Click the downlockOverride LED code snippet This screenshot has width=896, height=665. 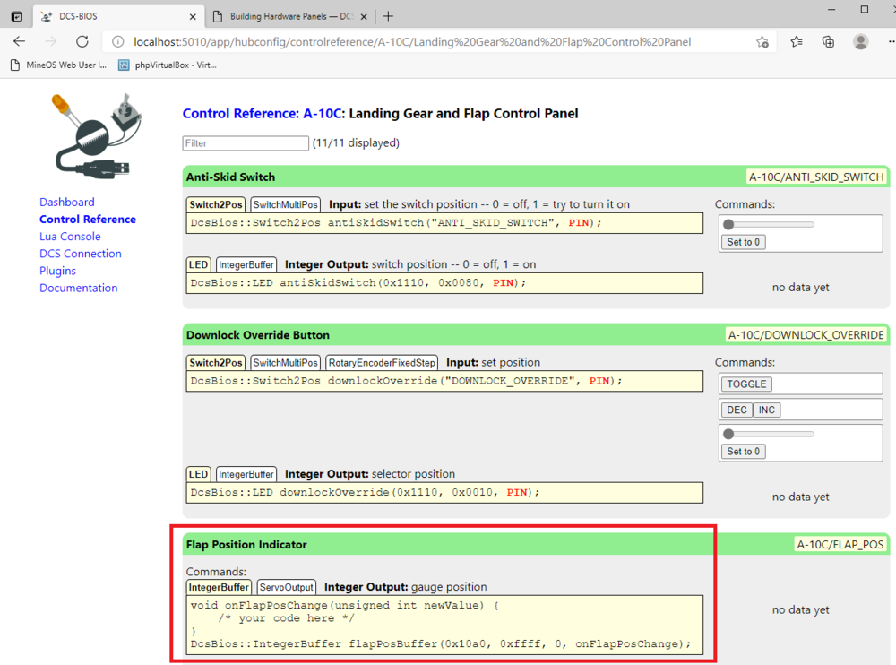pos(444,493)
